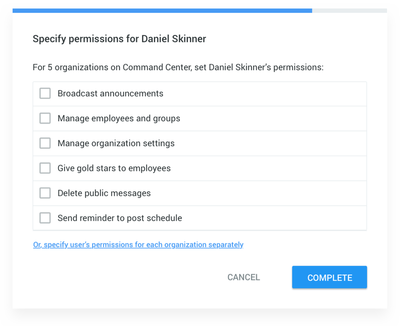Enable the Broadcast announcements checkbox
This screenshot has width=400, height=326.
tap(45, 93)
